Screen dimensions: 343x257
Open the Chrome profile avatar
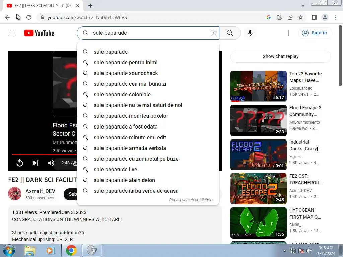(325, 17)
